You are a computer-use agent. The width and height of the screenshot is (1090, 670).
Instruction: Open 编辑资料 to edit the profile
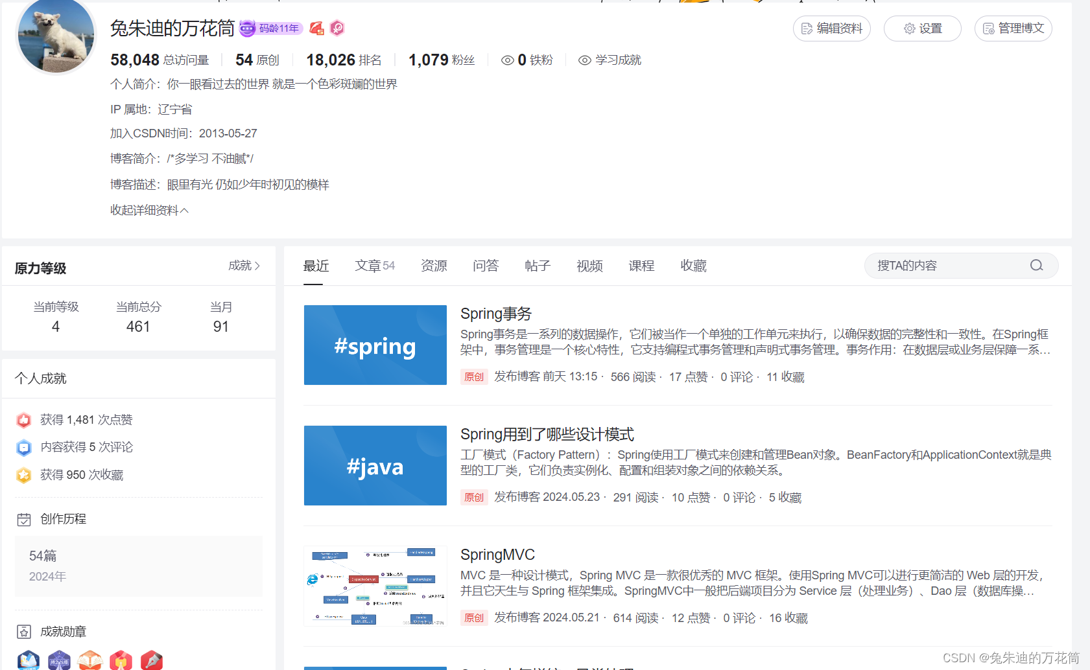click(832, 29)
